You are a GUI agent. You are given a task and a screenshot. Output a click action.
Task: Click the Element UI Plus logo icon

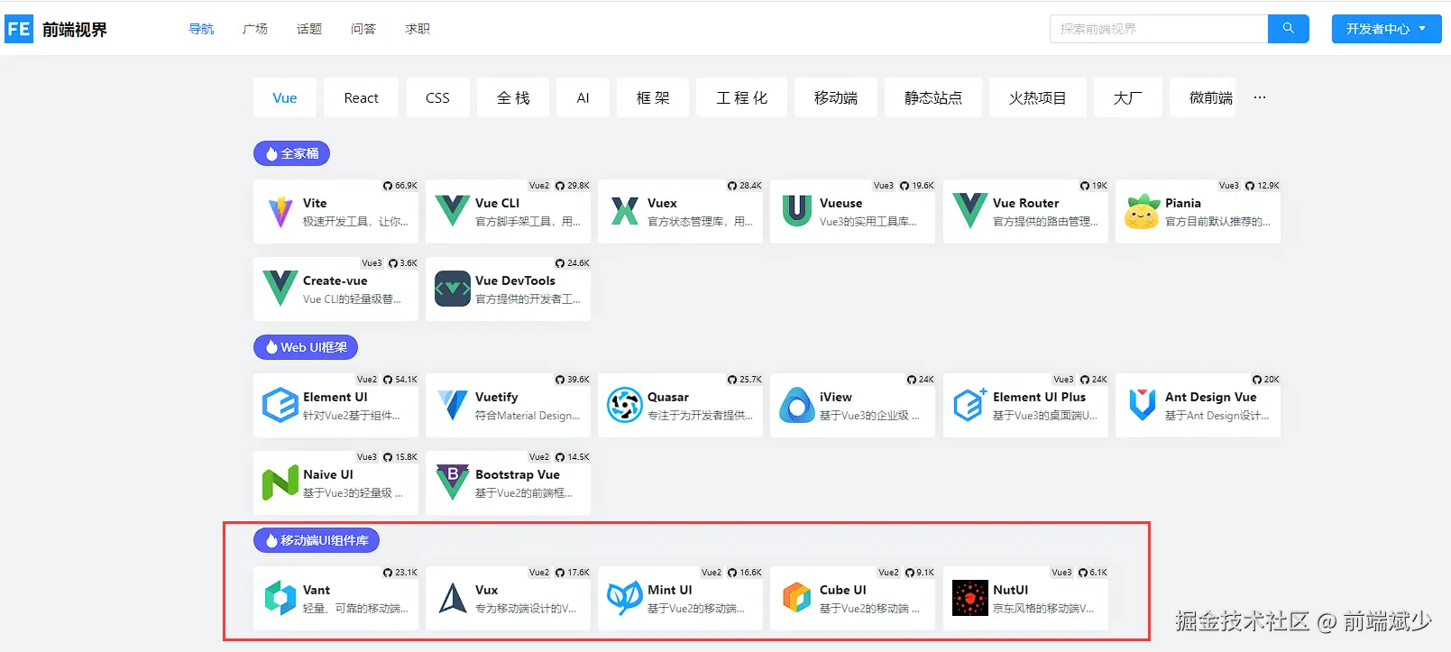[x=970, y=405]
